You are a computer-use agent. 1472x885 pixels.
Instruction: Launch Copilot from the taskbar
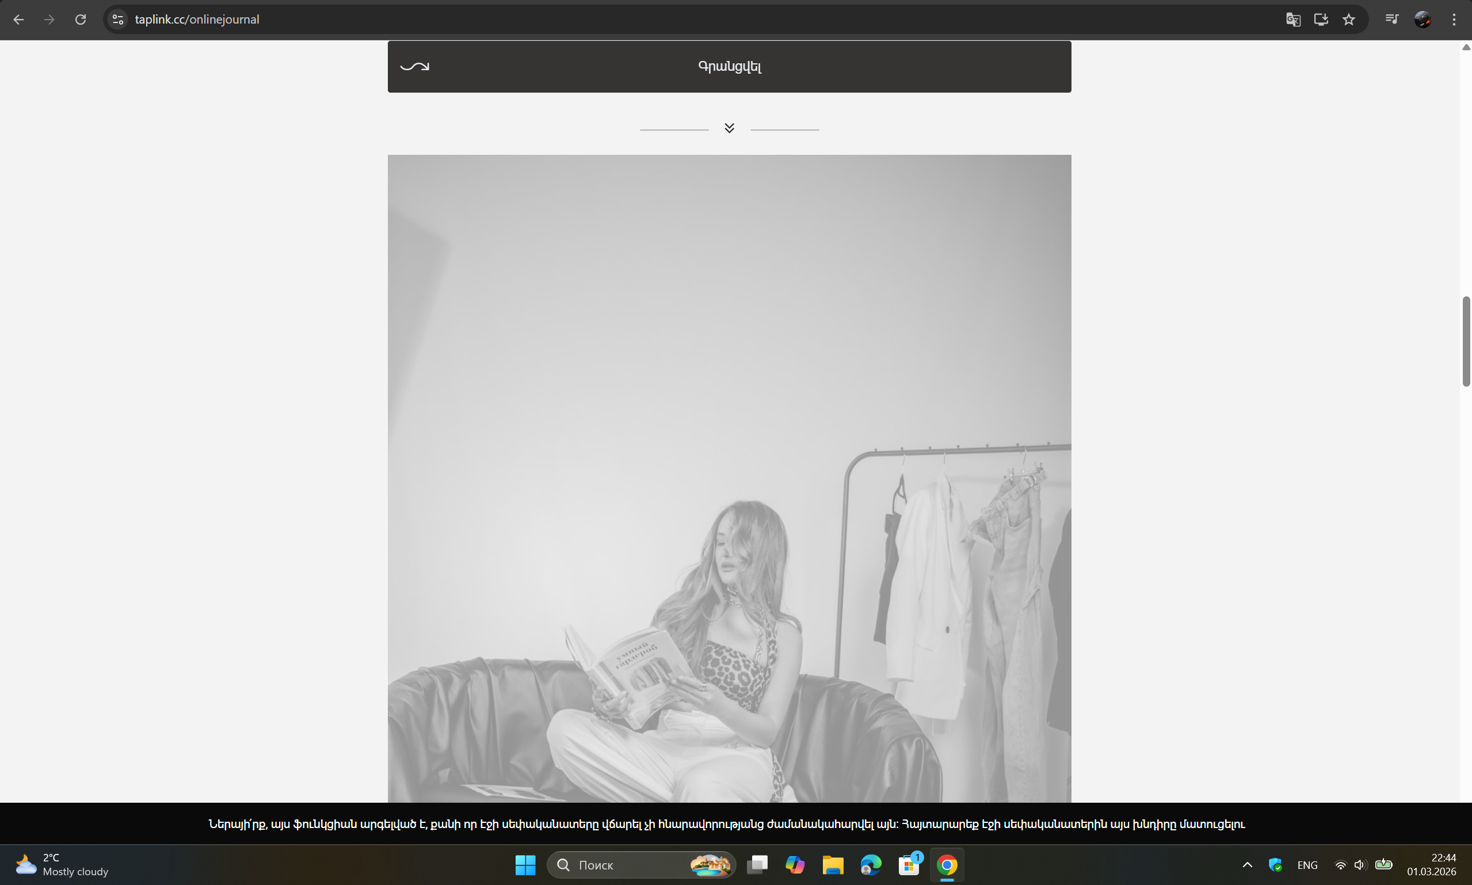(795, 865)
